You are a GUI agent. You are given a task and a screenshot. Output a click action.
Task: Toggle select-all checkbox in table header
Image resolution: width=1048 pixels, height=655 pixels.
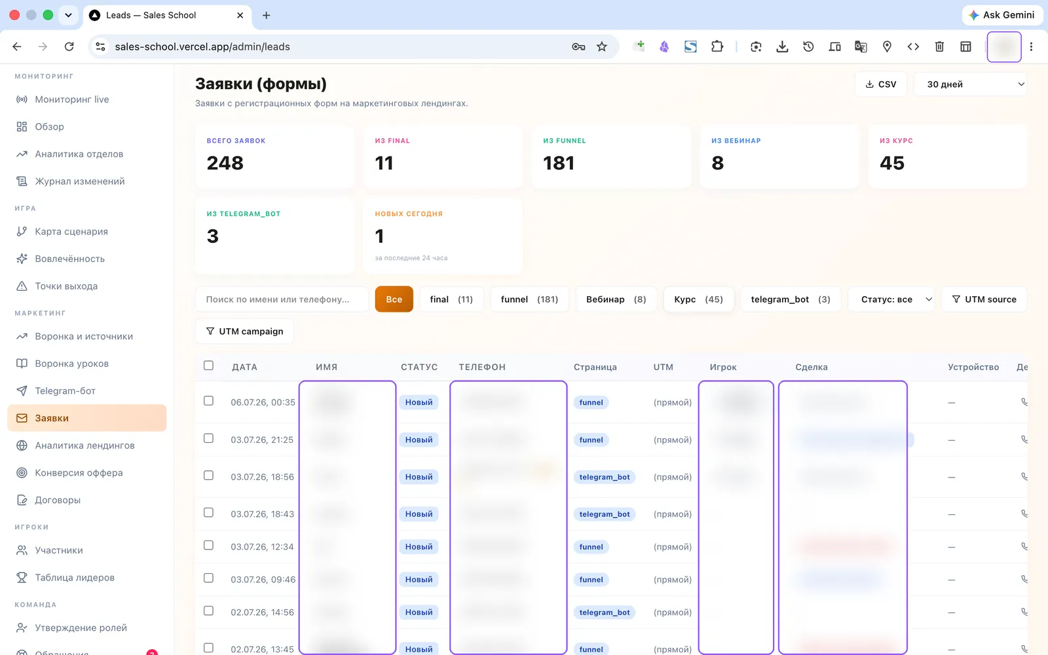coord(208,365)
